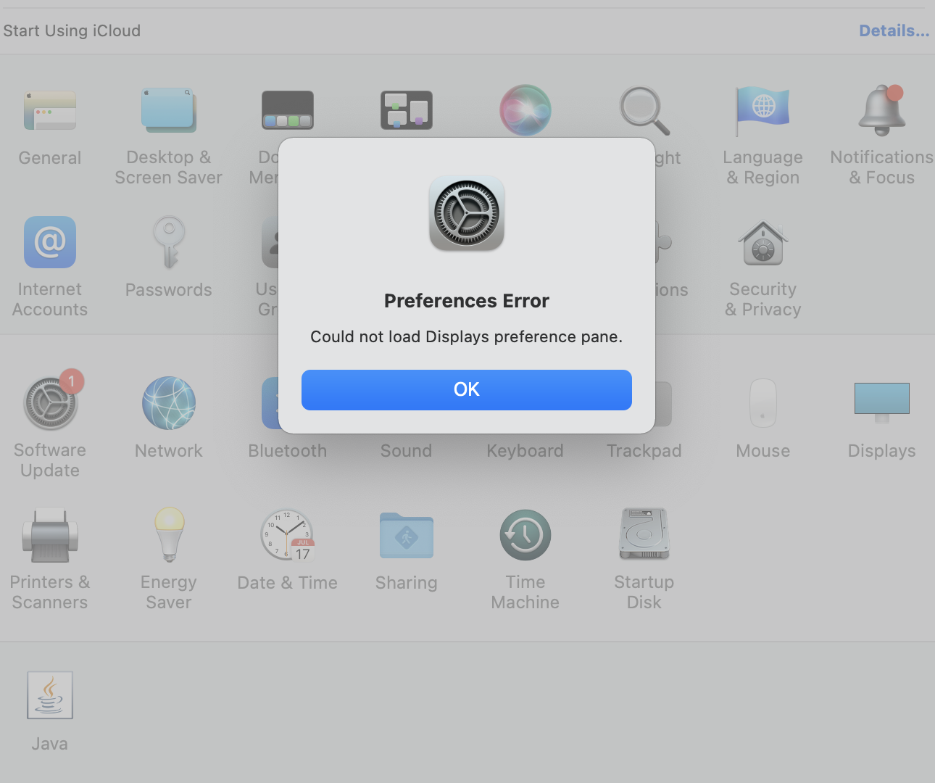Screen dimensions: 935x783
Task: Click the Sound pane label
Action: [407, 451]
